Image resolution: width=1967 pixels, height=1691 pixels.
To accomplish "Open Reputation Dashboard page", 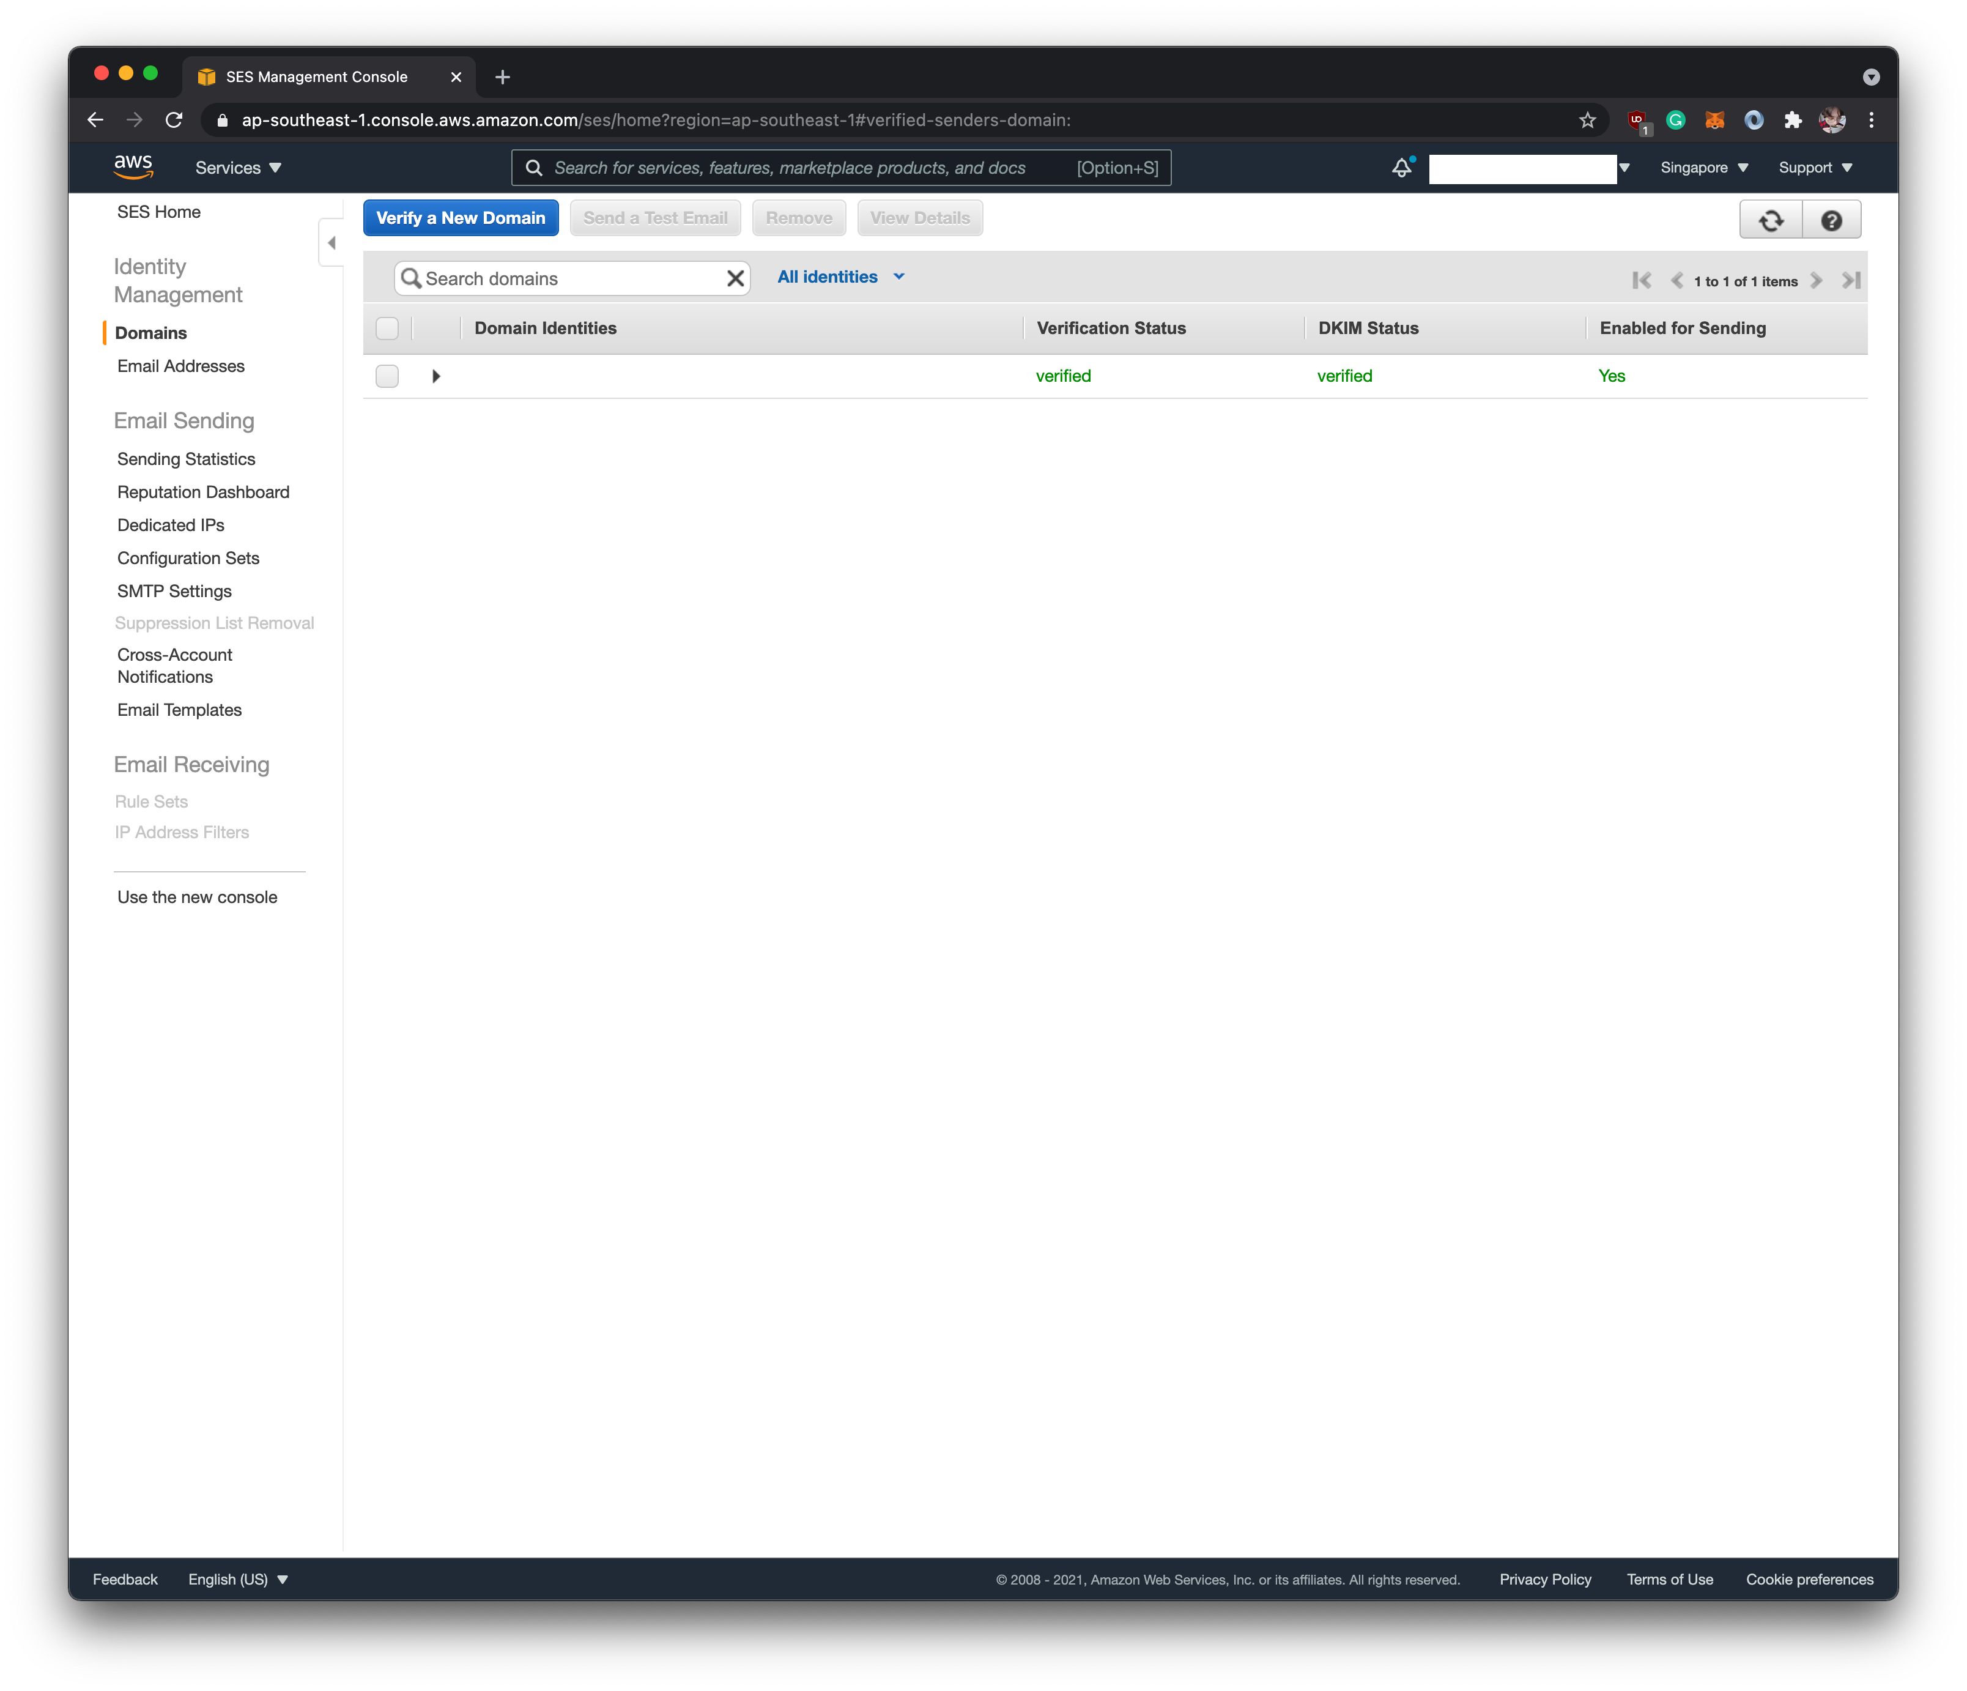I will [x=203, y=492].
